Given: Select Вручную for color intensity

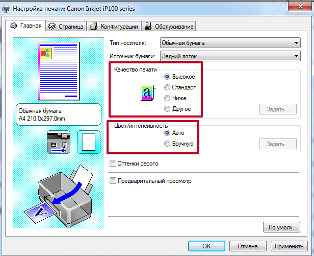Looking at the screenshot, I should click(167, 144).
